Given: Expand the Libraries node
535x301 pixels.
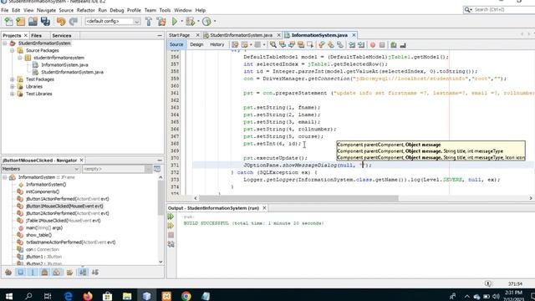Looking at the screenshot, I should tap(12, 86).
